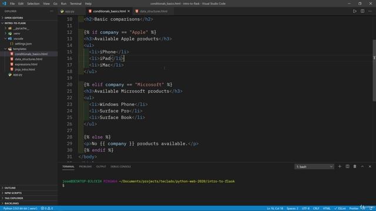Collapse the .vscode folder chevron
The height and width of the screenshot is (211, 376).
5,39
